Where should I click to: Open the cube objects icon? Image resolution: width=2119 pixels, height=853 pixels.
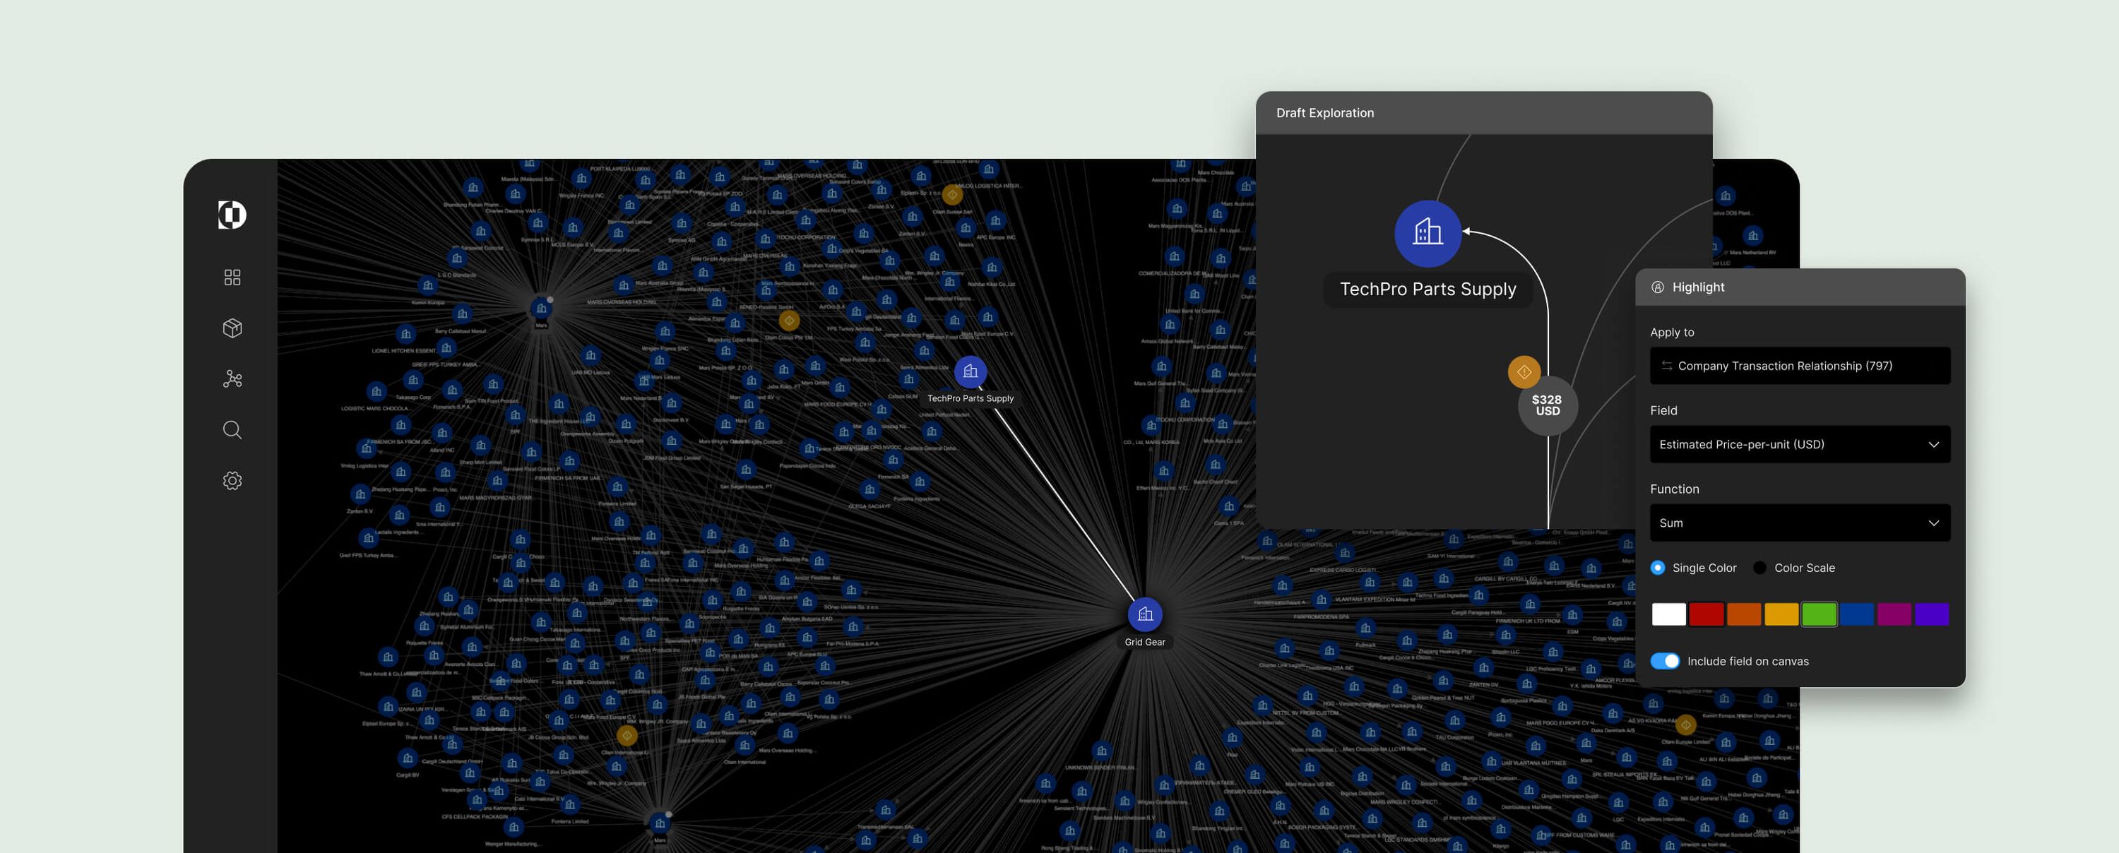pyautogui.click(x=232, y=328)
